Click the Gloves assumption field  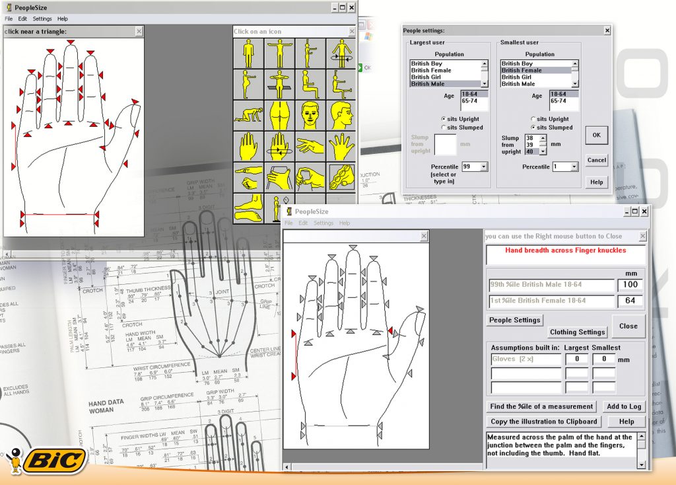point(526,359)
